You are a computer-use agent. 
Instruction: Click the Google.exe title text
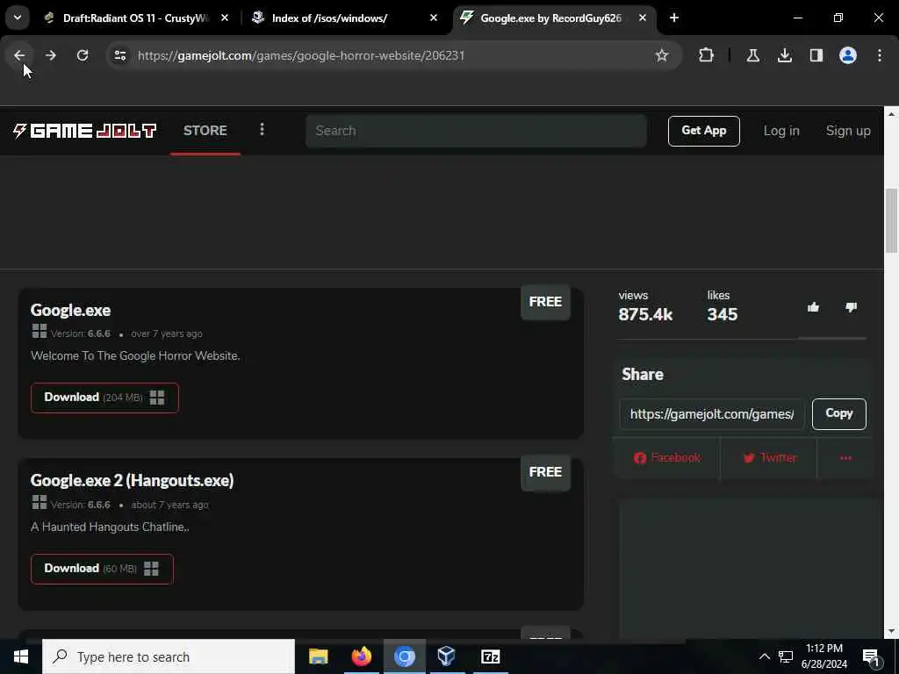[x=70, y=310]
